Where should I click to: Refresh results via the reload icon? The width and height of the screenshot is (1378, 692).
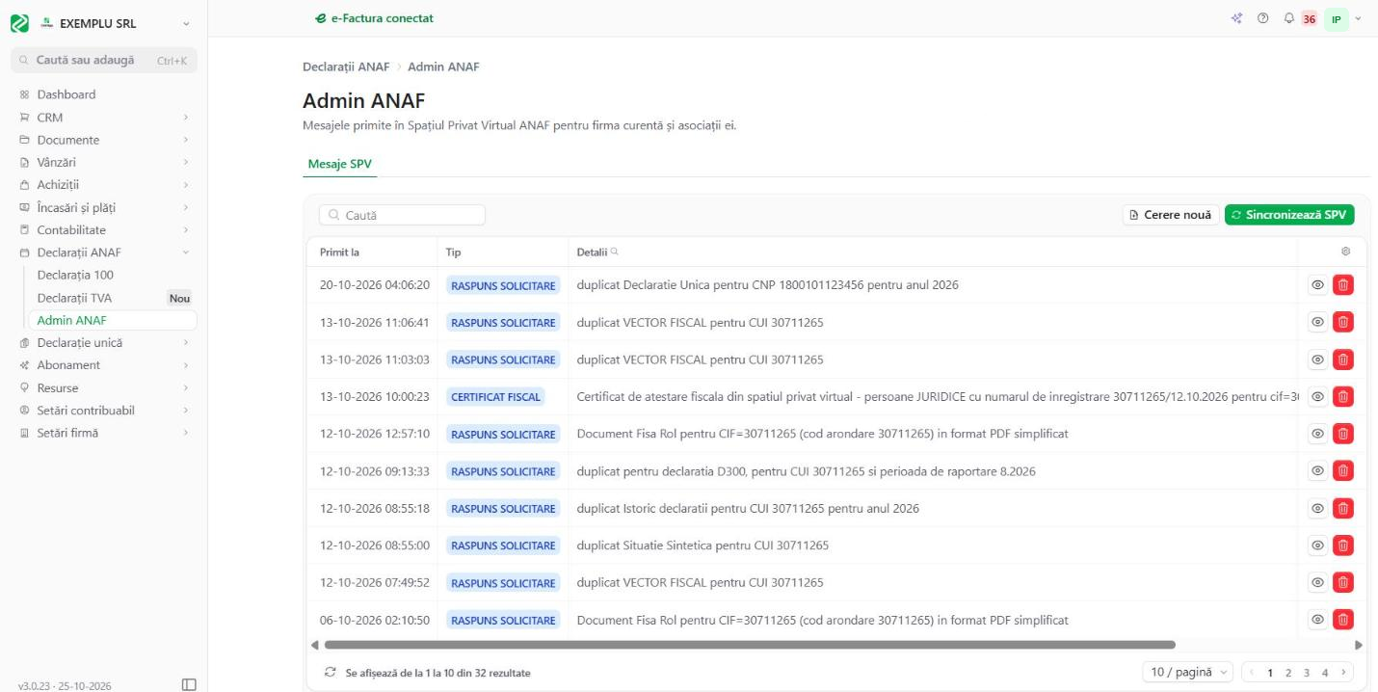(331, 672)
